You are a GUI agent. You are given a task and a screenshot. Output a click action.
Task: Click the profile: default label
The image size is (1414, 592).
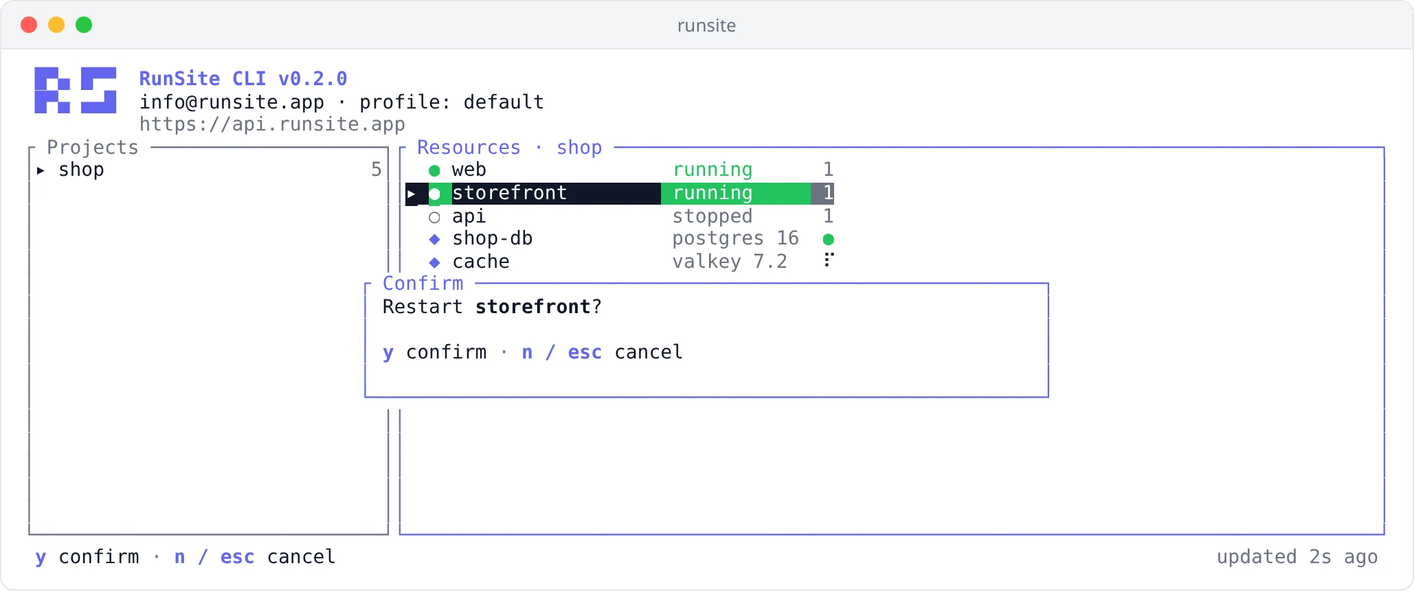(x=451, y=102)
